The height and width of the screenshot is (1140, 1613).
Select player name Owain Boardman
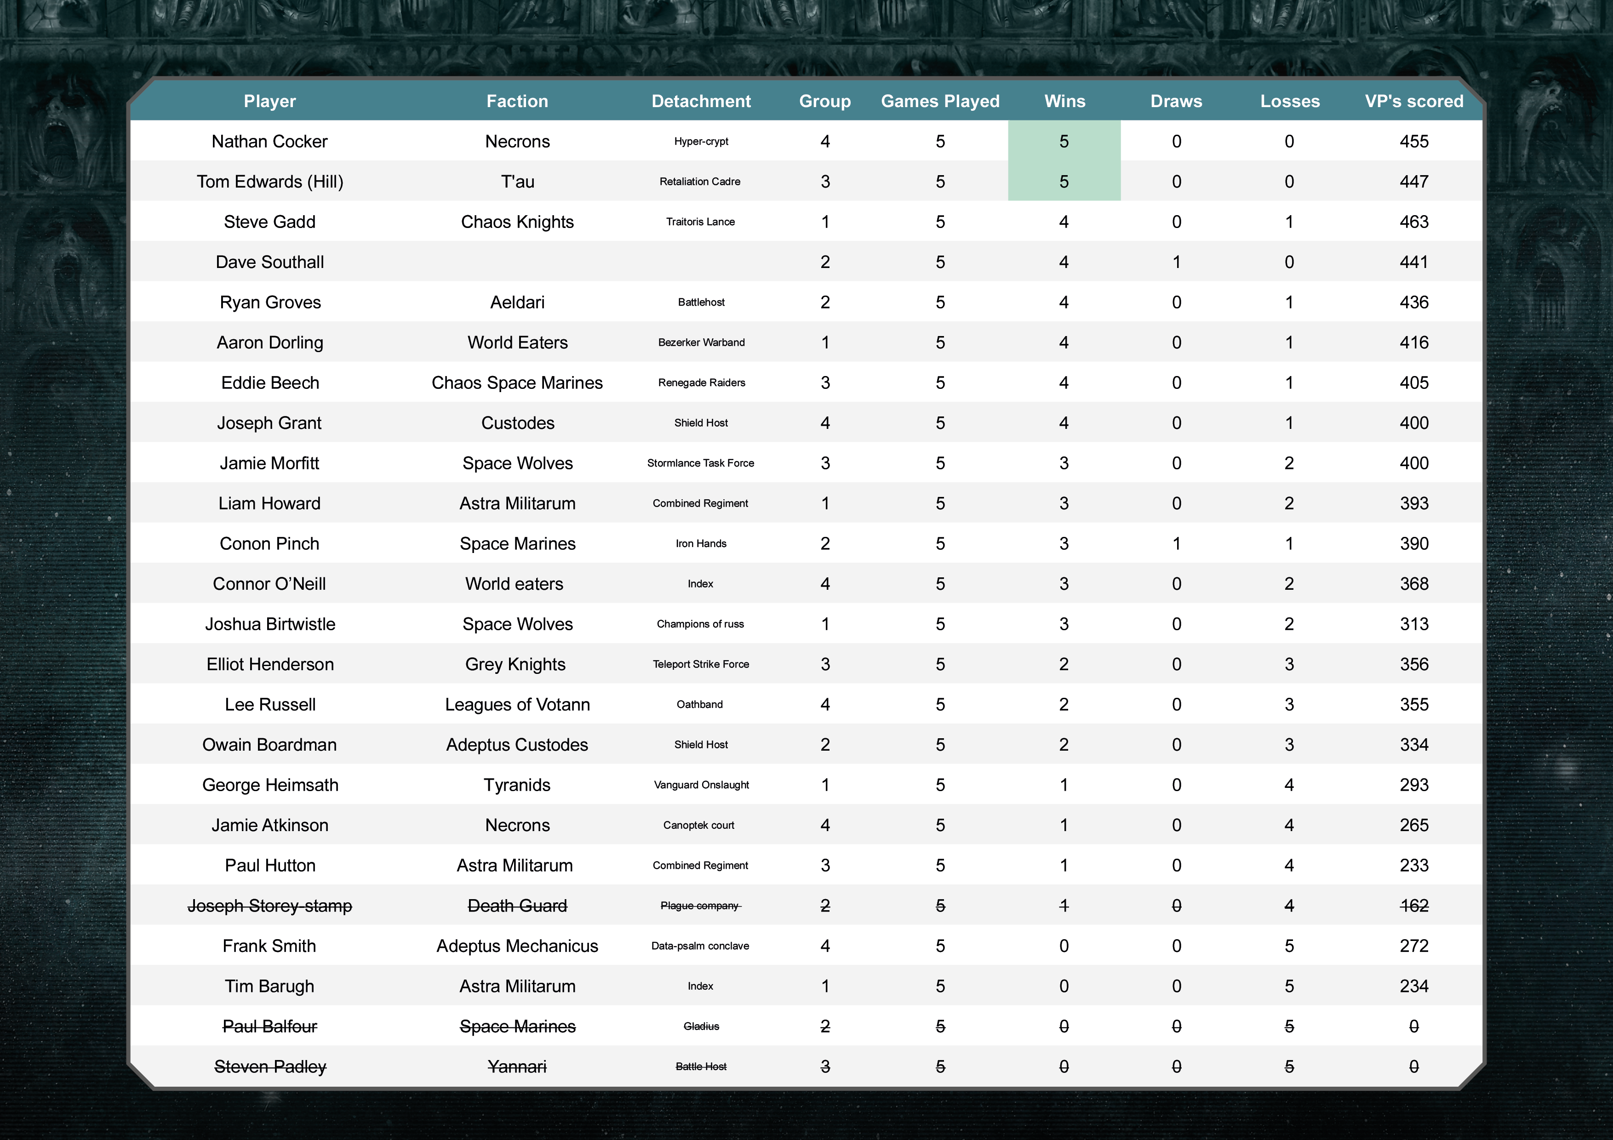270,745
